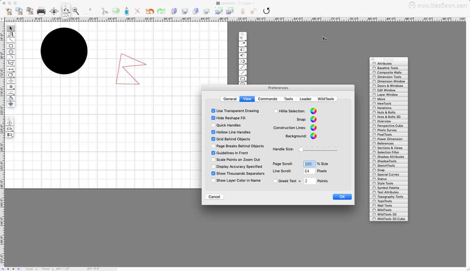Select the arrow pointer tool
This screenshot has width=470, height=271.
11,28
